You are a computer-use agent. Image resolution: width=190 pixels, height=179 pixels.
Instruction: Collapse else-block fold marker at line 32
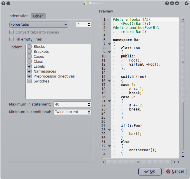pos(109,146)
